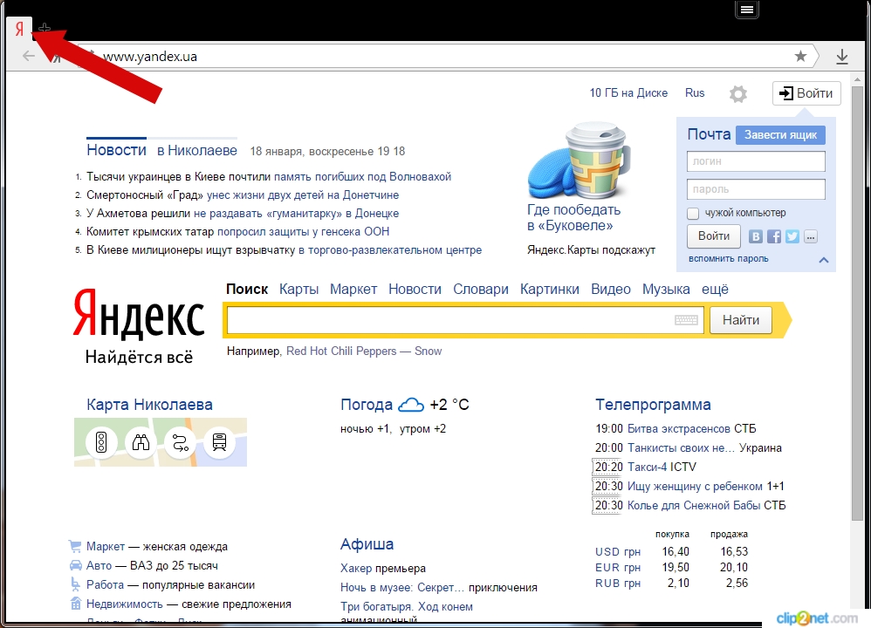
Task: Open the Yandex tab with red Я icon
Action: coord(19,29)
